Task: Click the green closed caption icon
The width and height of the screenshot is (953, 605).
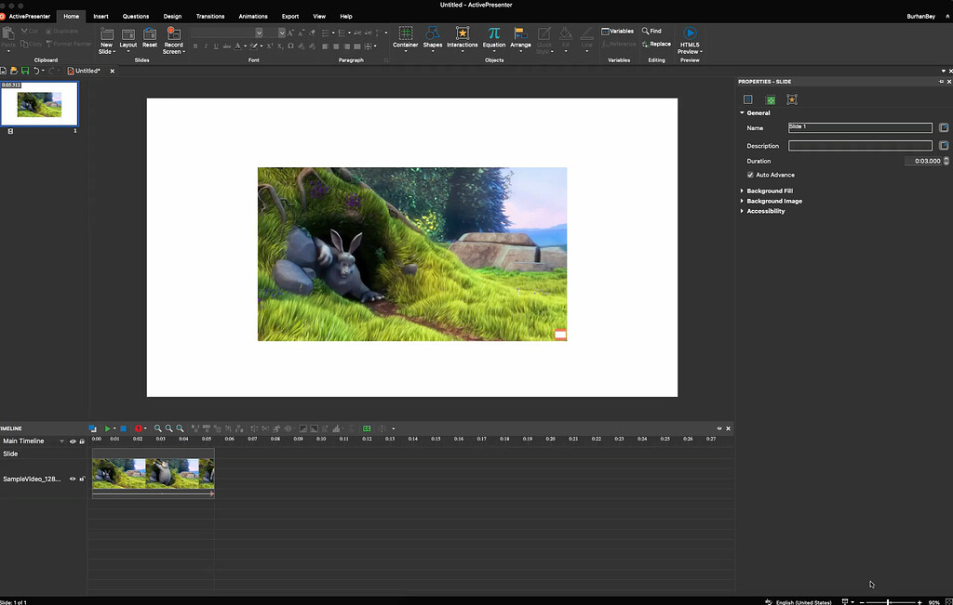Action: (x=367, y=428)
